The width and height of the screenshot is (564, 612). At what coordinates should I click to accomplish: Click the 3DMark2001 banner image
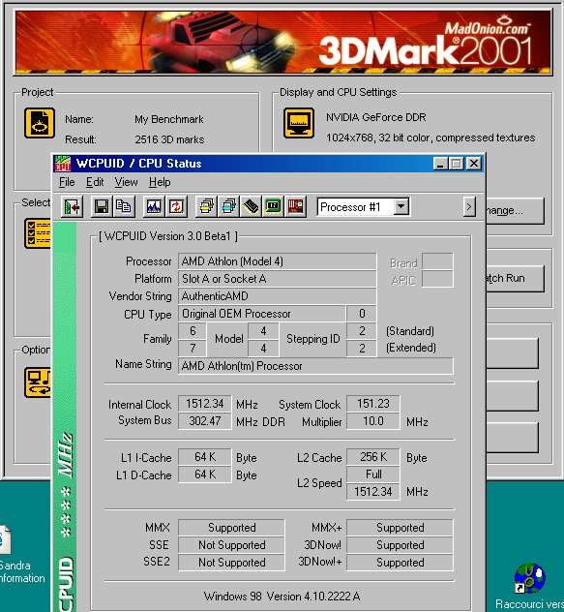point(282,42)
